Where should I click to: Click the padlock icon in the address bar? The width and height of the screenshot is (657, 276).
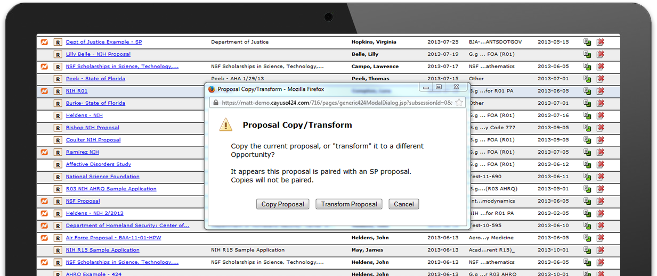pyautogui.click(x=216, y=103)
